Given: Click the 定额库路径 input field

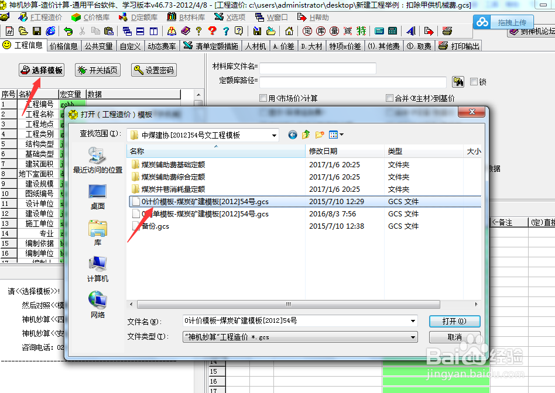Looking at the screenshot, I should 353,82.
